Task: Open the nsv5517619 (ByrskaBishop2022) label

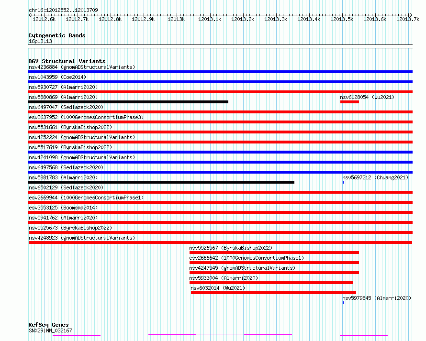Action: pos(70,147)
